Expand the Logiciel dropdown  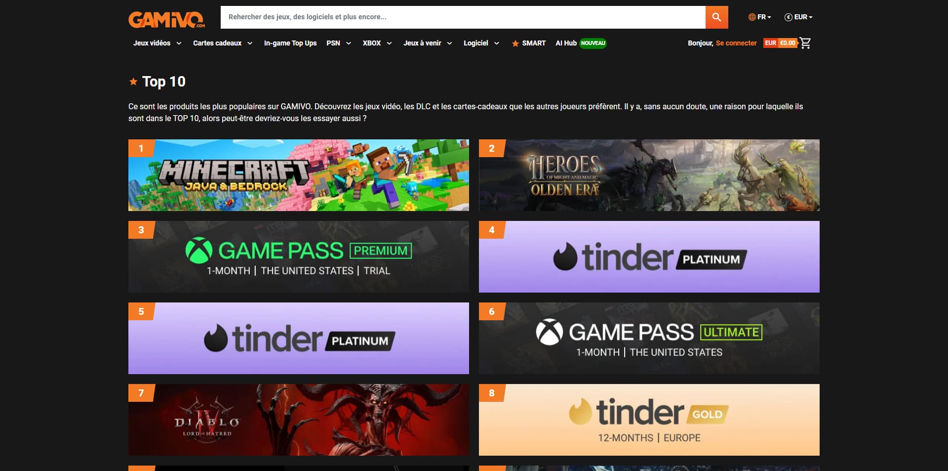(x=481, y=43)
